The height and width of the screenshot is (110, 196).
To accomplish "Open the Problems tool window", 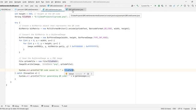I will (x=35, y=106).
